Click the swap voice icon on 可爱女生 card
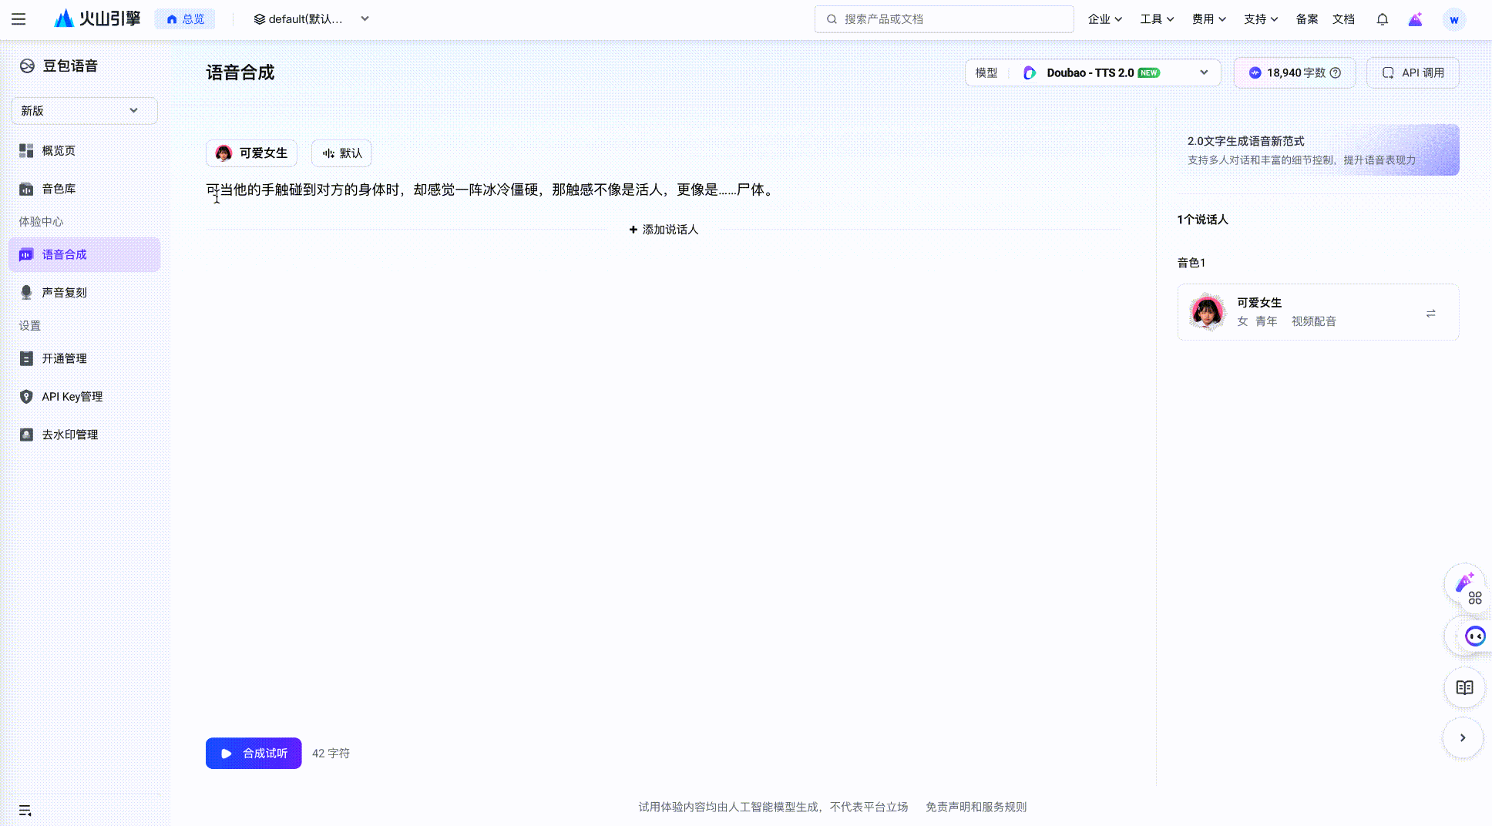The image size is (1492, 826). 1430,313
